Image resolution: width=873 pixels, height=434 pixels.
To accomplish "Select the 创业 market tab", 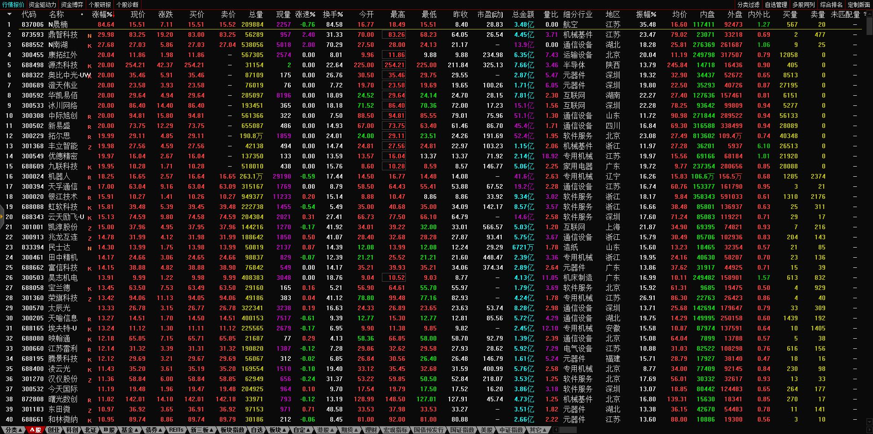I will click(x=54, y=430).
